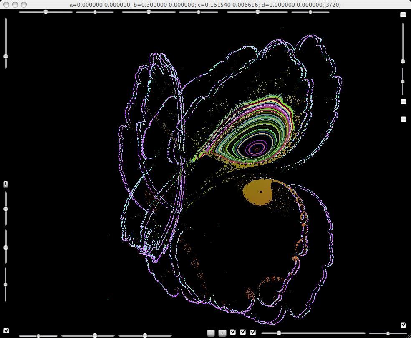The image size is (411, 338).
Task: Click the exclamation mark button on left edge
Action: coord(5,184)
